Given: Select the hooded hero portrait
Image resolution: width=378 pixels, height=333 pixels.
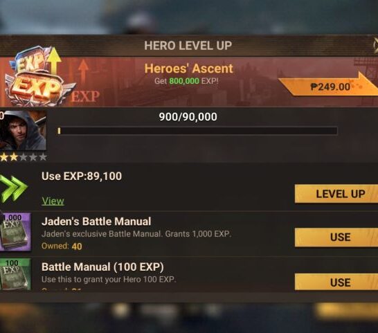Looking at the screenshot, I should (23, 130).
